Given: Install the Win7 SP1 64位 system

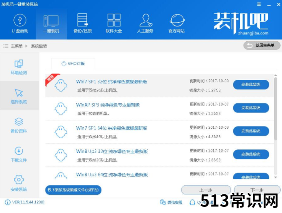Looking at the screenshot, I should pos(251,131).
